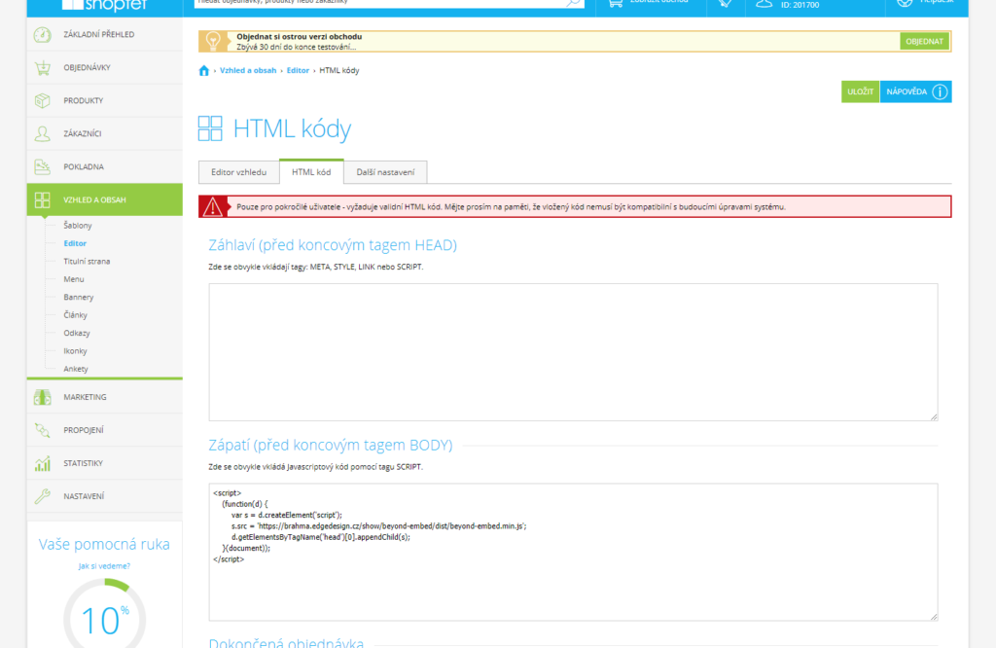The width and height of the screenshot is (996, 648).
Task: Switch to the Další nastavení tab
Action: 385,172
